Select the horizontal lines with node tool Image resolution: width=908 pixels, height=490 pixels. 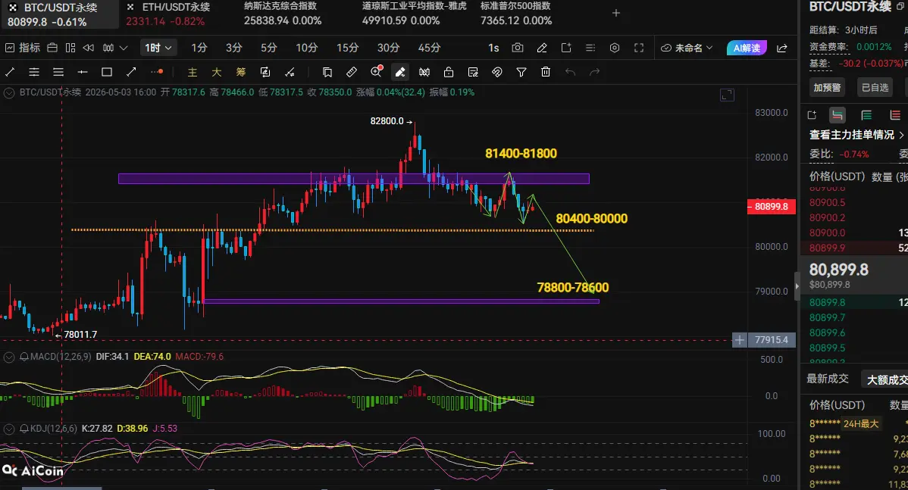click(x=34, y=72)
